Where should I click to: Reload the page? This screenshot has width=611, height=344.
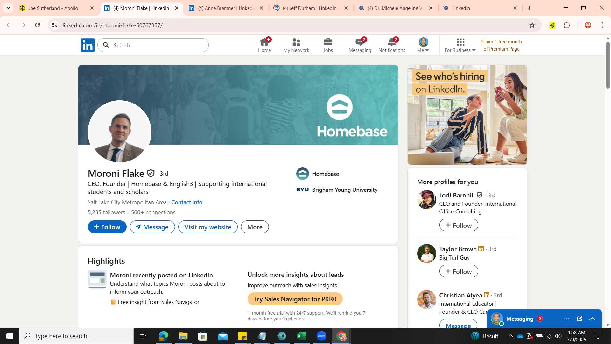point(38,25)
